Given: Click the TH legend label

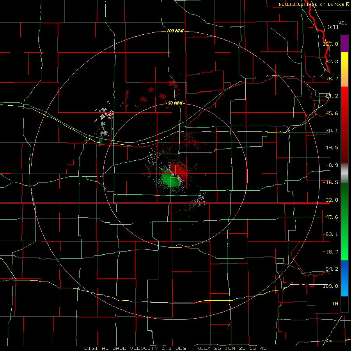Looking at the screenshot, I should [x=335, y=304].
